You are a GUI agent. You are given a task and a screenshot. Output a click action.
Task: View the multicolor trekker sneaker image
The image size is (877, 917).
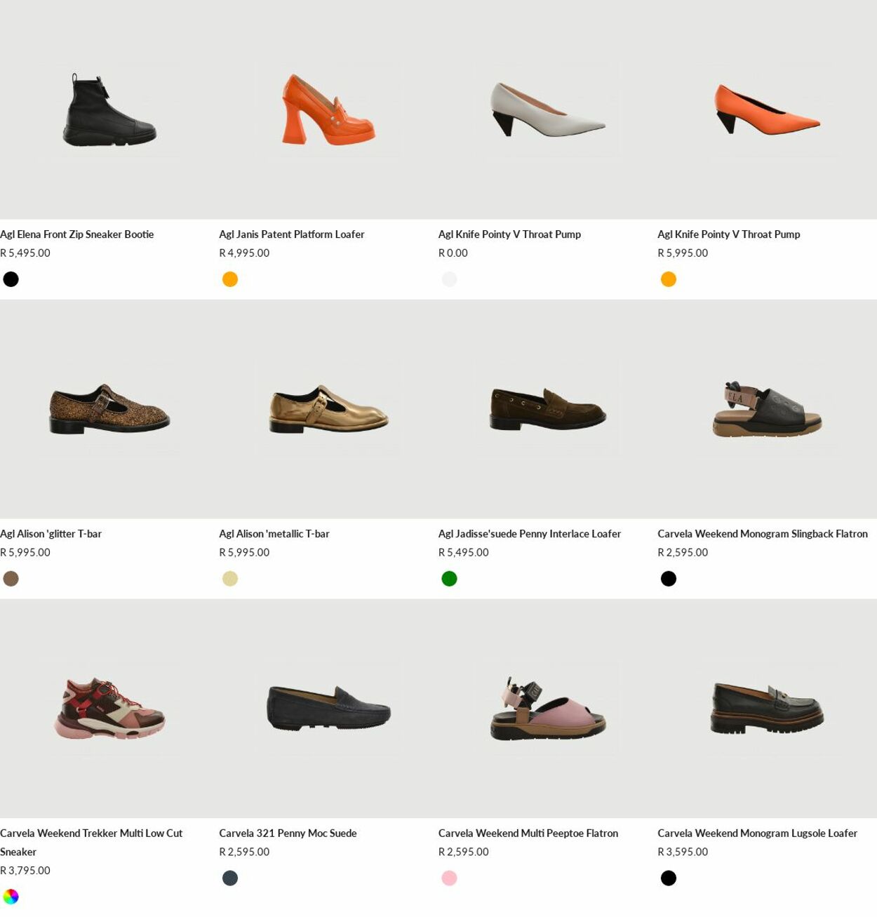click(109, 709)
